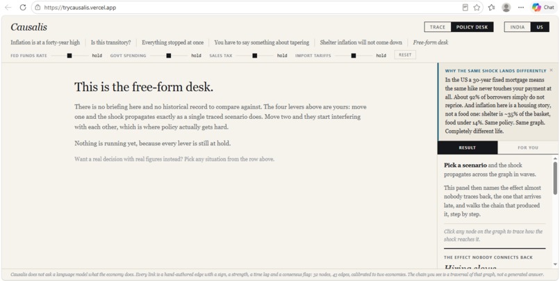Open 'Inflation is at a forty-year high' scenario
The height and width of the screenshot is (281, 560).
pyautogui.click(x=45, y=42)
